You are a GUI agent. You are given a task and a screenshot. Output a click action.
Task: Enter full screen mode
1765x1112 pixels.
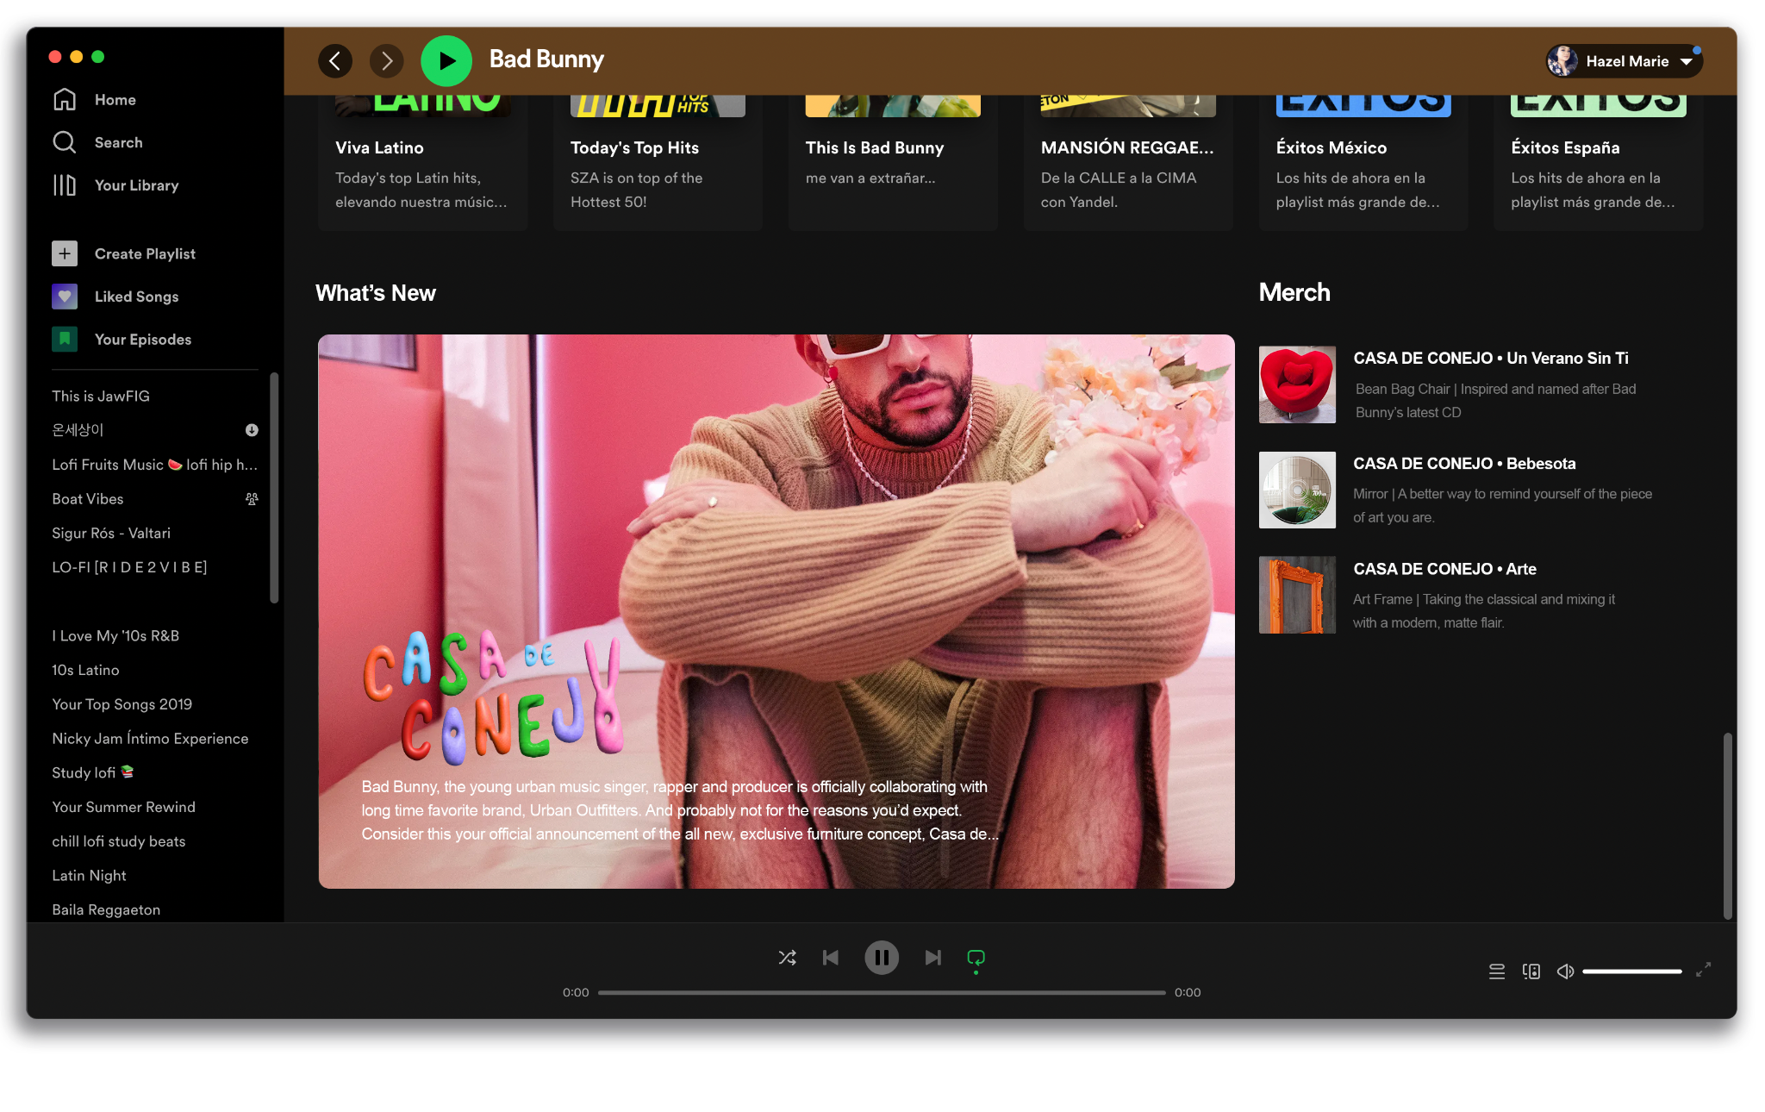(1703, 970)
